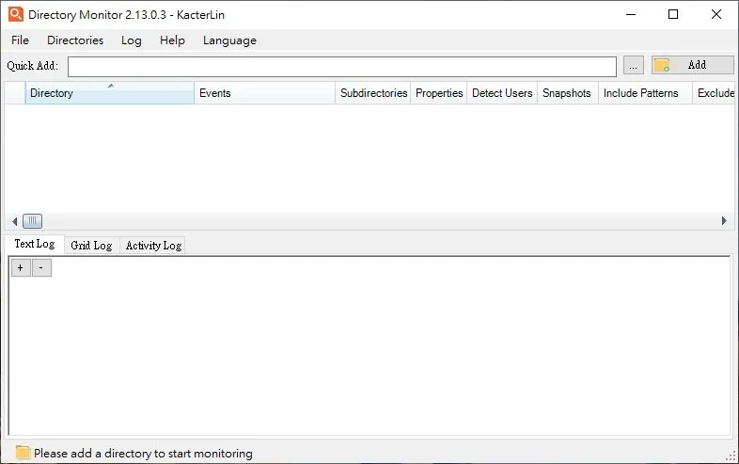Minimize the Directory Monitor window
This screenshot has height=464, width=739.
point(631,15)
